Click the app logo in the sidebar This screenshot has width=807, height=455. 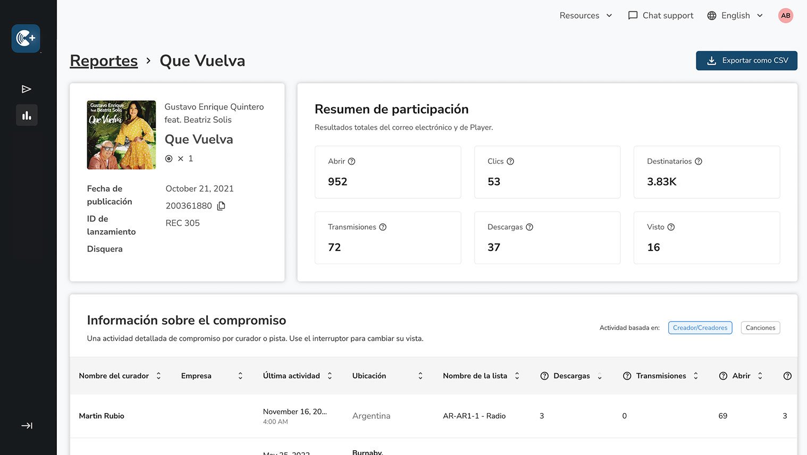26,38
